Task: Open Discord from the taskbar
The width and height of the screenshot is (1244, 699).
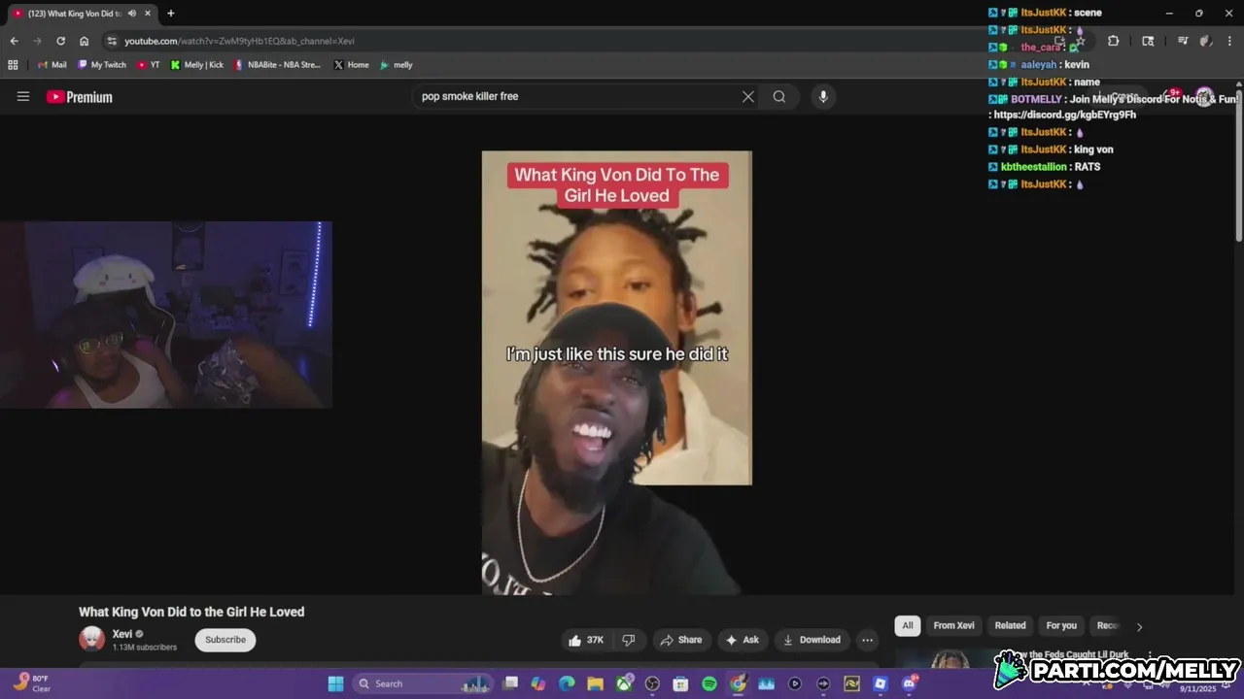Action: coord(909,683)
